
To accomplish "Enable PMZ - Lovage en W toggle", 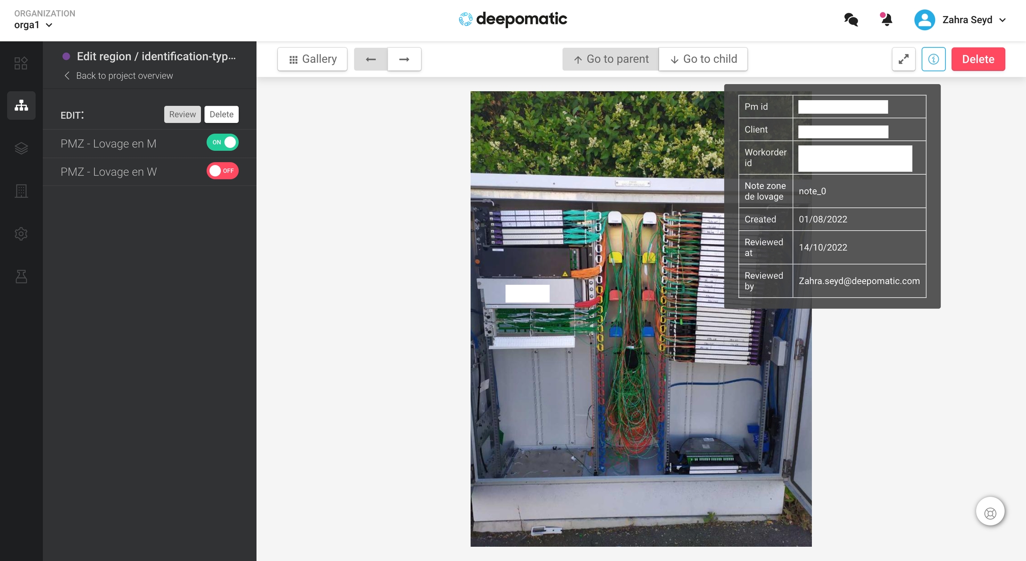I will (x=222, y=171).
